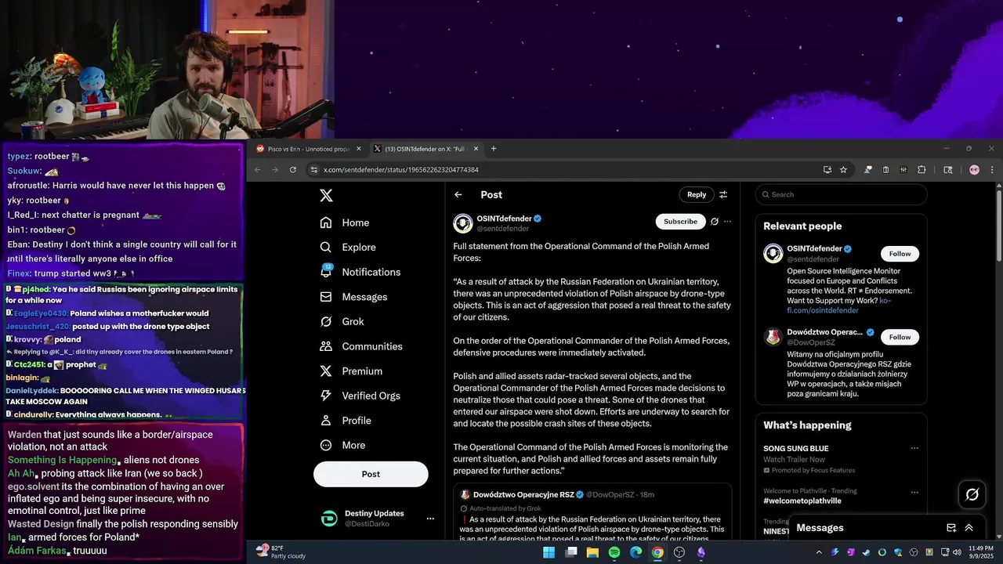This screenshot has height=564, width=1003.
Task: Open OSINTdefender avatar on the post
Action: [463, 223]
